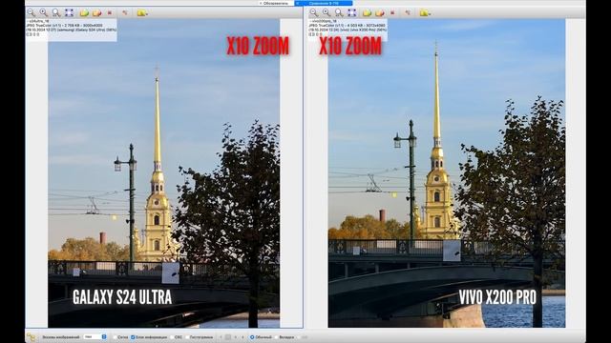Viewport: 611px width, 343px height.
Task: Click the small orange icon in left pane toolbar
Action: [125, 12]
